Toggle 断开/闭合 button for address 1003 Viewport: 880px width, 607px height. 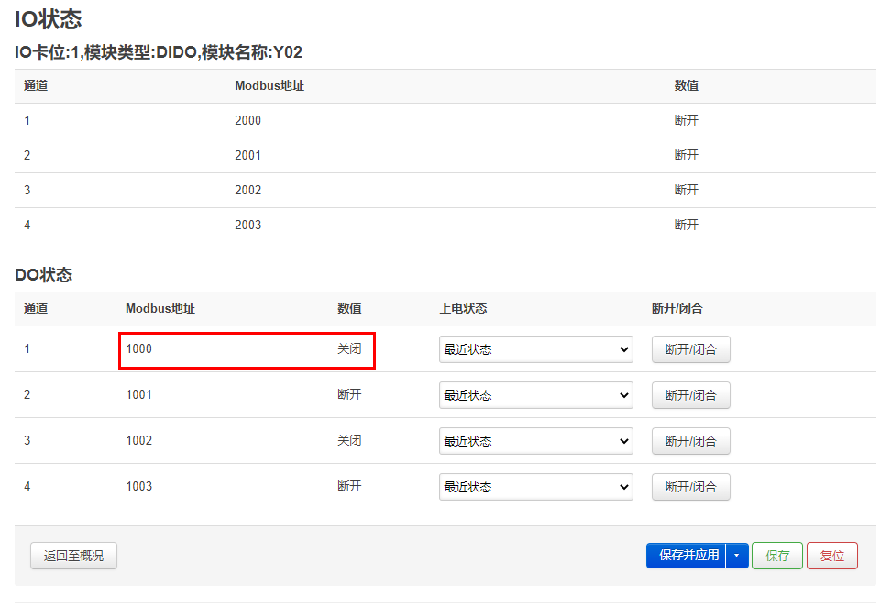(x=691, y=487)
